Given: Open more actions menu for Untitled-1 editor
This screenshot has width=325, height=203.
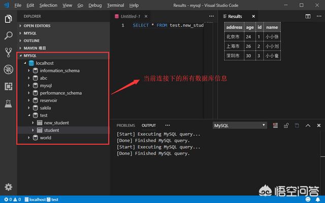Looking at the screenshot, I should (x=211, y=16).
